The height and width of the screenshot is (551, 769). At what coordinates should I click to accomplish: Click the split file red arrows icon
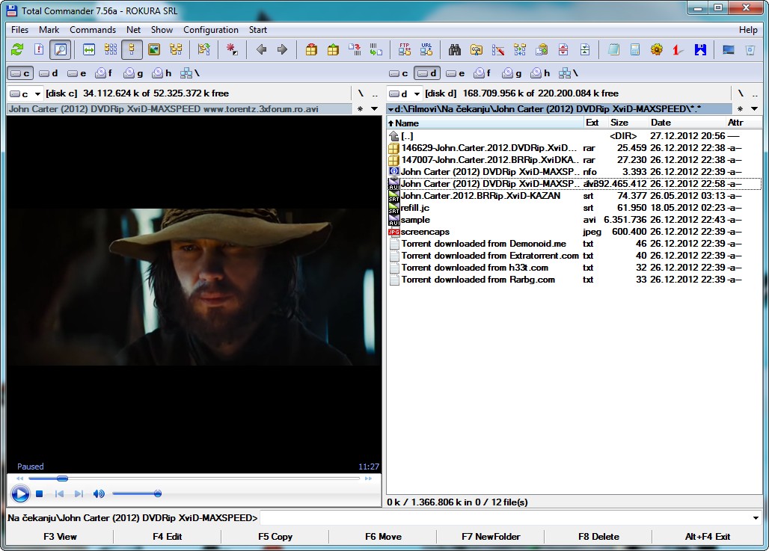tap(563, 49)
